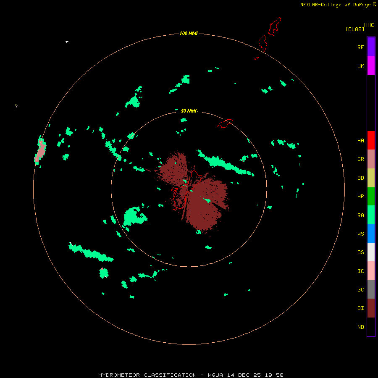Click the 'DS' legend label
Image resolution: width=378 pixels, height=378 pixels.
tap(360, 252)
